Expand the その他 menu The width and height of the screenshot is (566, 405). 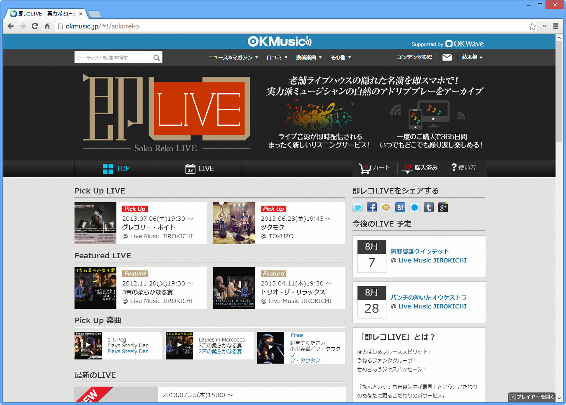(x=341, y=57)
